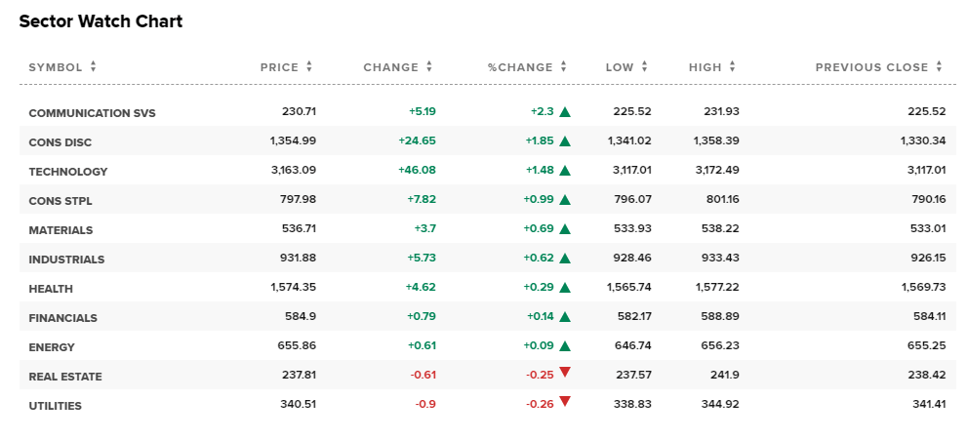Sort by Low using its arrows
Screen dimensions: 967x440
[644, 67]
